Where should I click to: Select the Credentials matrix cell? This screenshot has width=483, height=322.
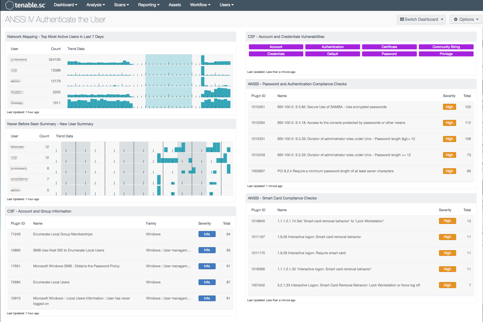click(x=276, y=54)
